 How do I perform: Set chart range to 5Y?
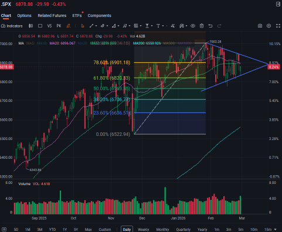pyautogui.click(x=76, y=230)
